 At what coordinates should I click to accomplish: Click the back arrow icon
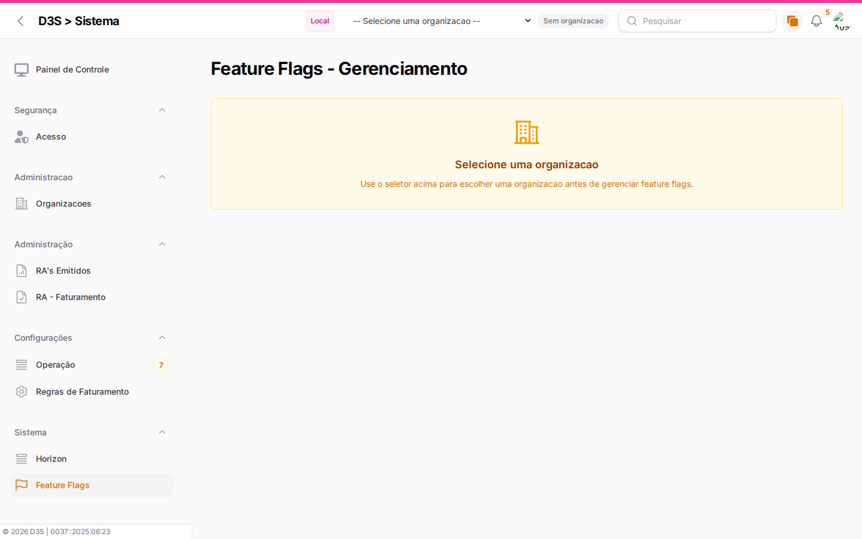[x=20, y=21]
